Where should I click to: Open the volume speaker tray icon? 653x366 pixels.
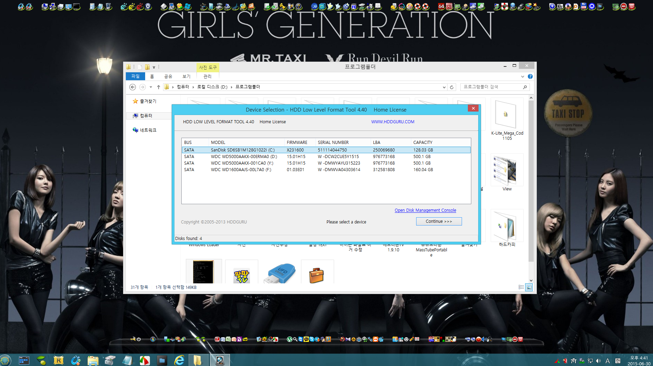598,361
